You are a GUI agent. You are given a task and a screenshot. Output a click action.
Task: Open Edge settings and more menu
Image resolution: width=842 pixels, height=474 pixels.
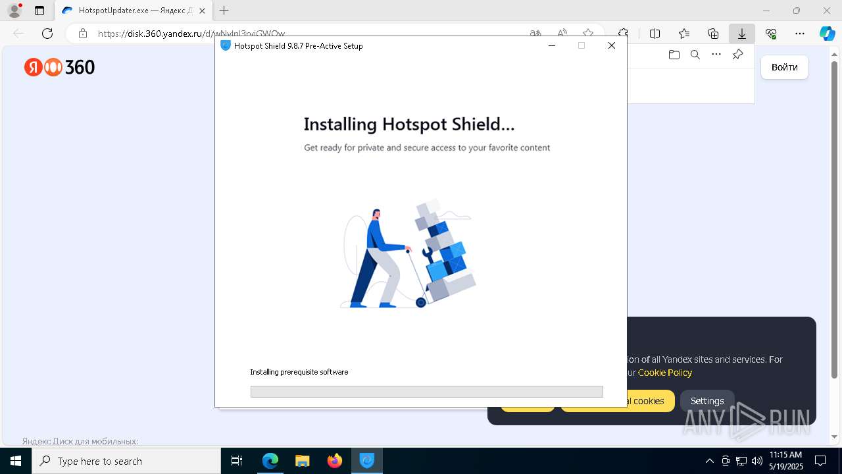[800, 34]
